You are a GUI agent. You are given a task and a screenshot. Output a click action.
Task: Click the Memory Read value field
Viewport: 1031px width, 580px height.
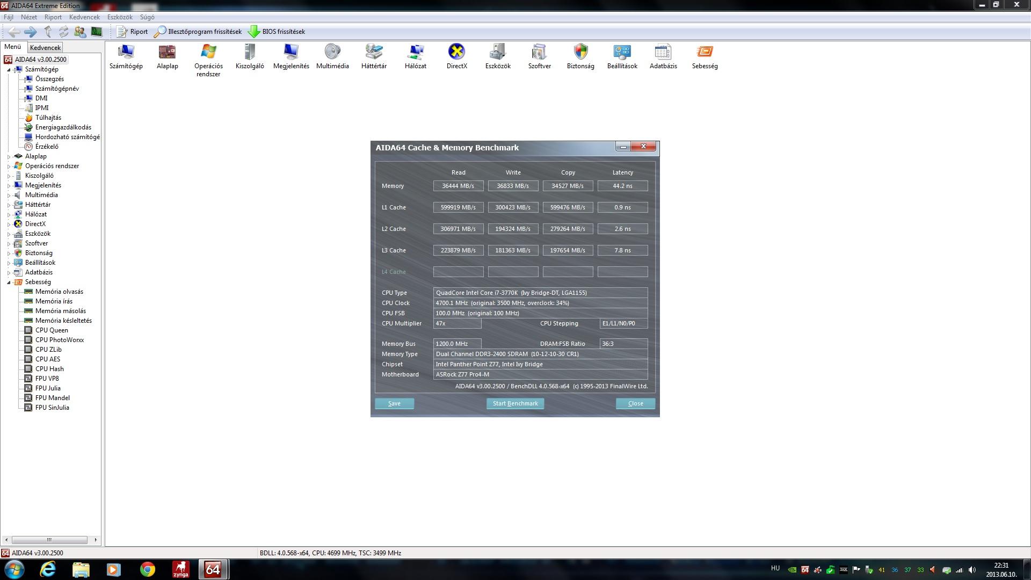pos(458,186)
